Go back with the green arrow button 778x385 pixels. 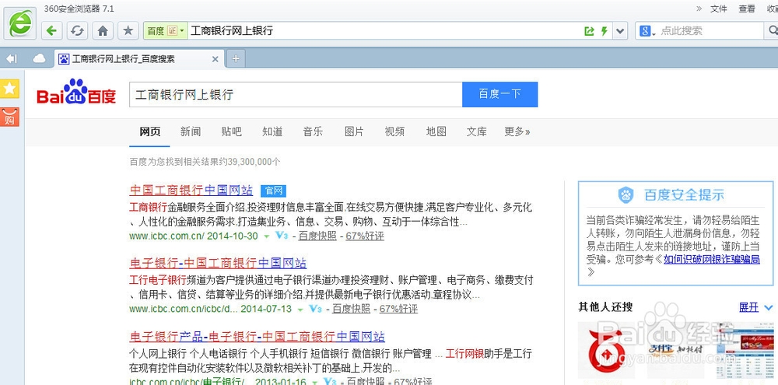pos(51,31)
